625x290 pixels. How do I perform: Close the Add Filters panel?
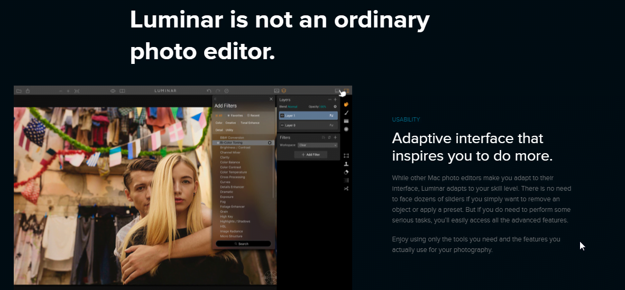click(271, 99)
